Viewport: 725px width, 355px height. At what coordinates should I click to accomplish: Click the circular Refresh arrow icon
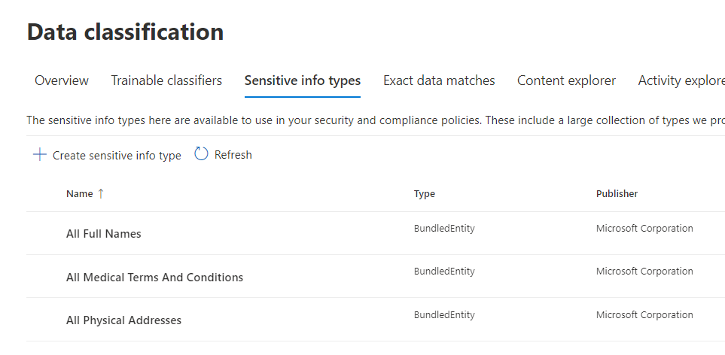[x=201, y=154]
